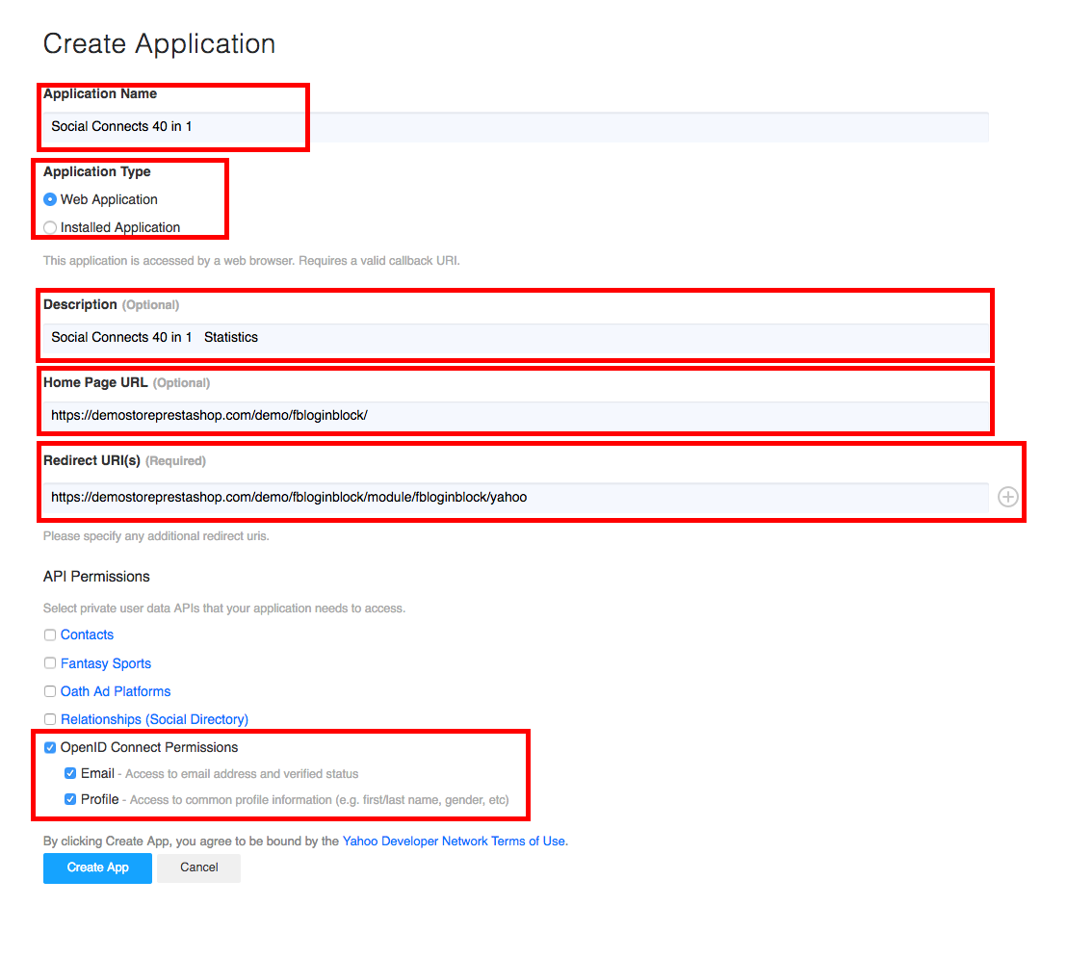Click the 'Home Page URL' field label

(x=95, y=382)
